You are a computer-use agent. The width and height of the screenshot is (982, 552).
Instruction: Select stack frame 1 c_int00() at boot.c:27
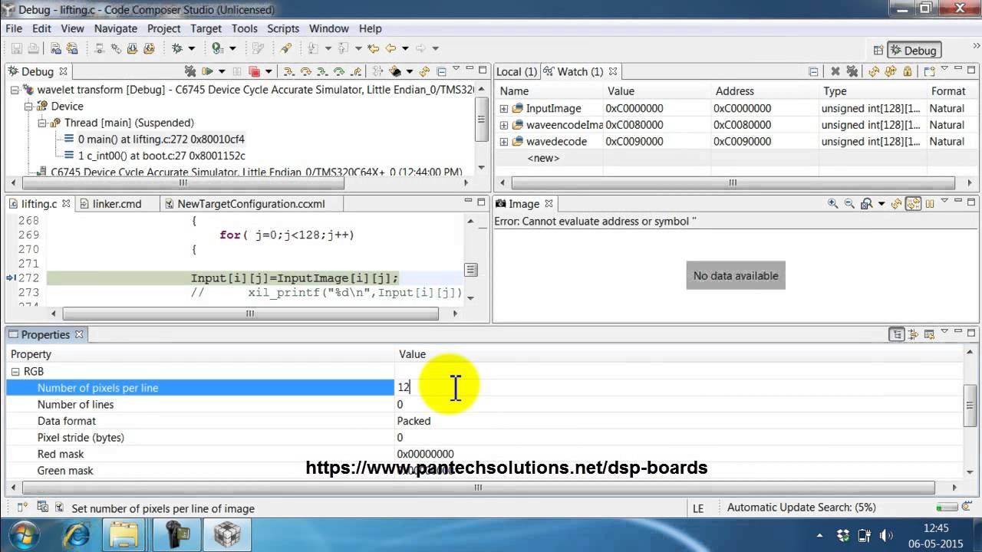[161, 156]
